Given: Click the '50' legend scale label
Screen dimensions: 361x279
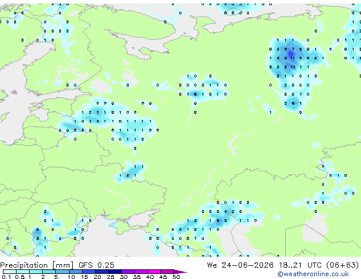Looking at the screenshot, I should pyautogui.click(x=176, y=277).
